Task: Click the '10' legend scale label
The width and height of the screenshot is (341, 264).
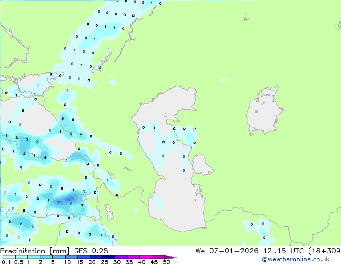Action: pyautogui.click(x=67, y=262)
